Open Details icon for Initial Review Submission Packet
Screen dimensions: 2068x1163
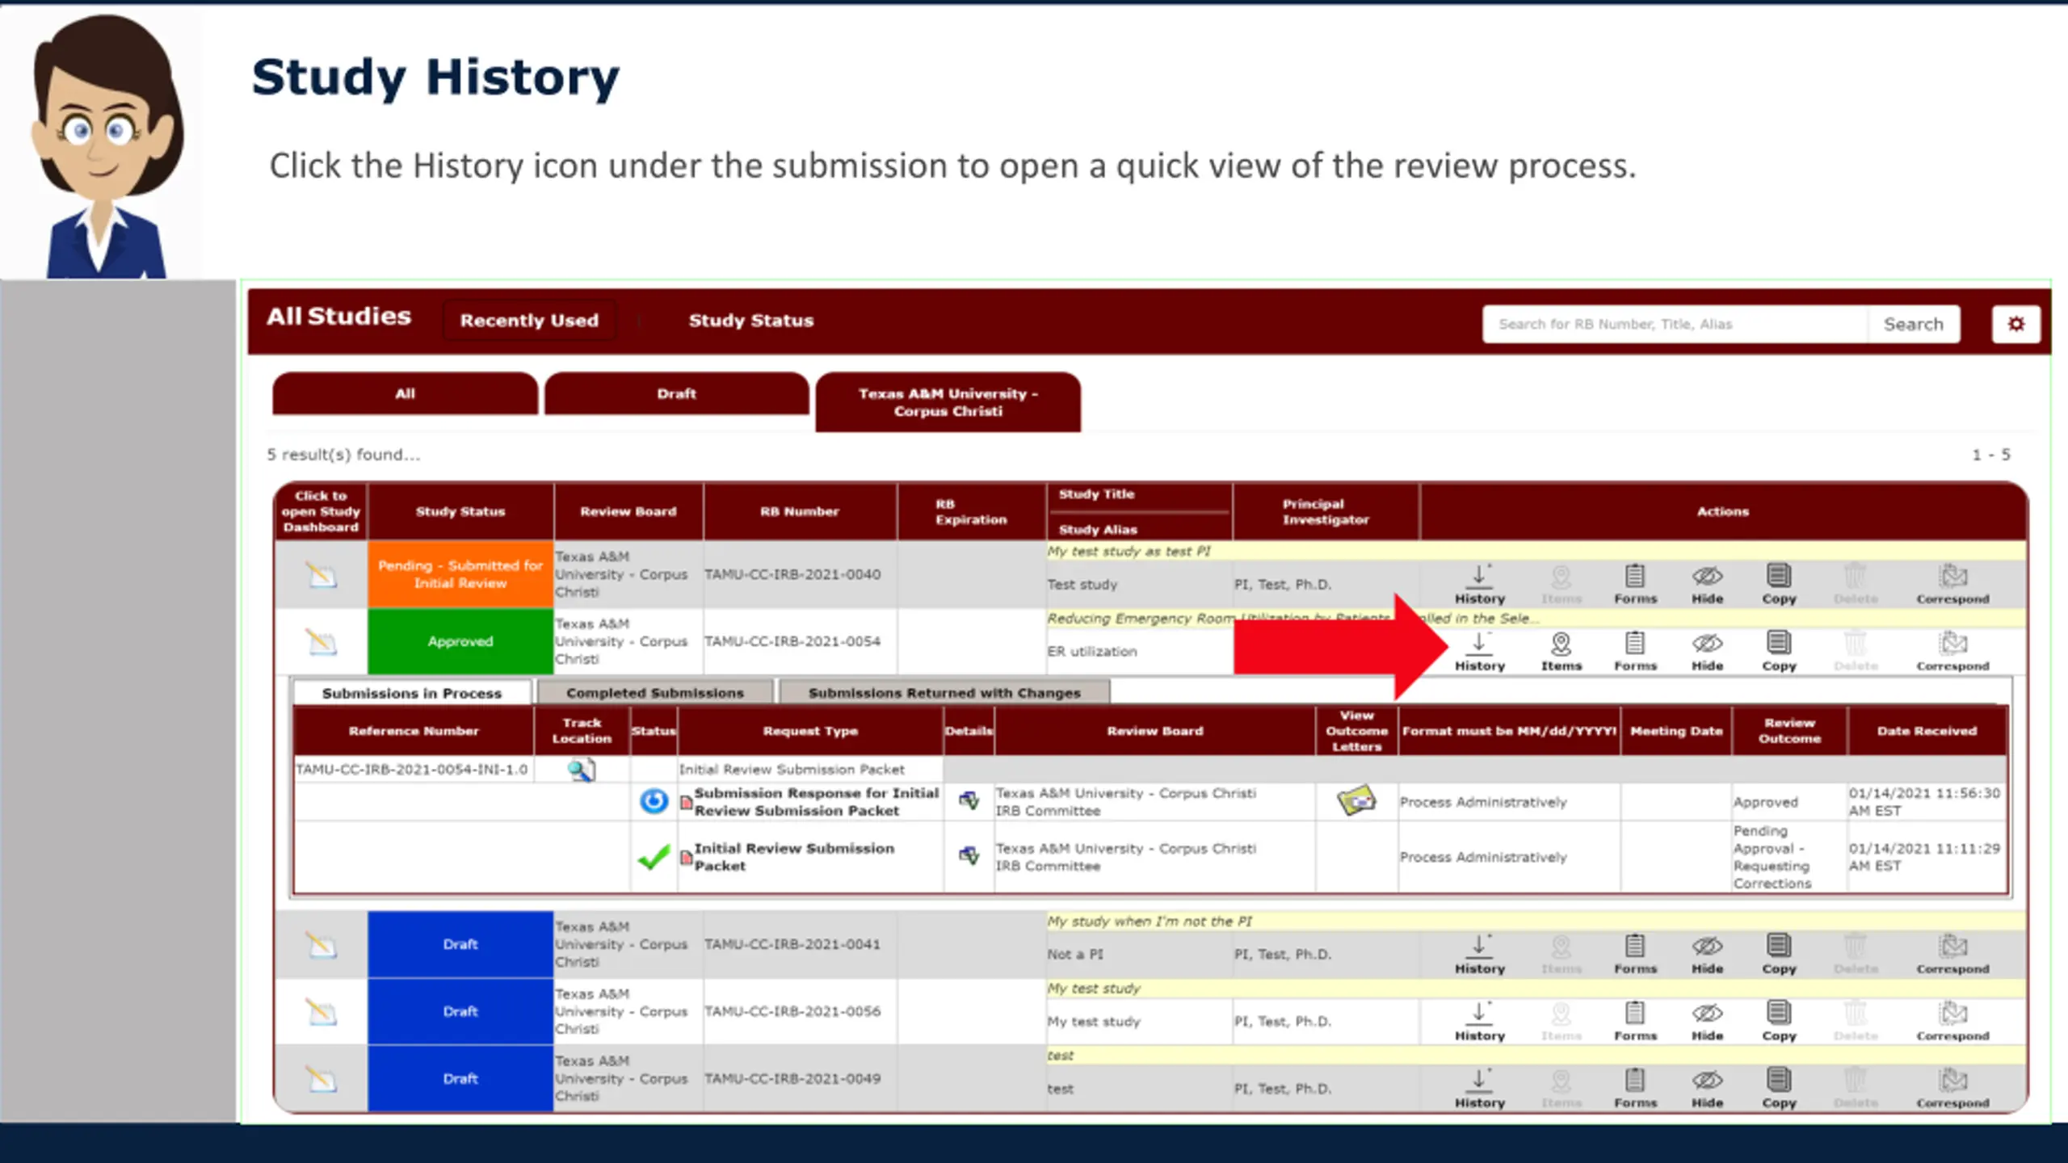coord(969,855)
